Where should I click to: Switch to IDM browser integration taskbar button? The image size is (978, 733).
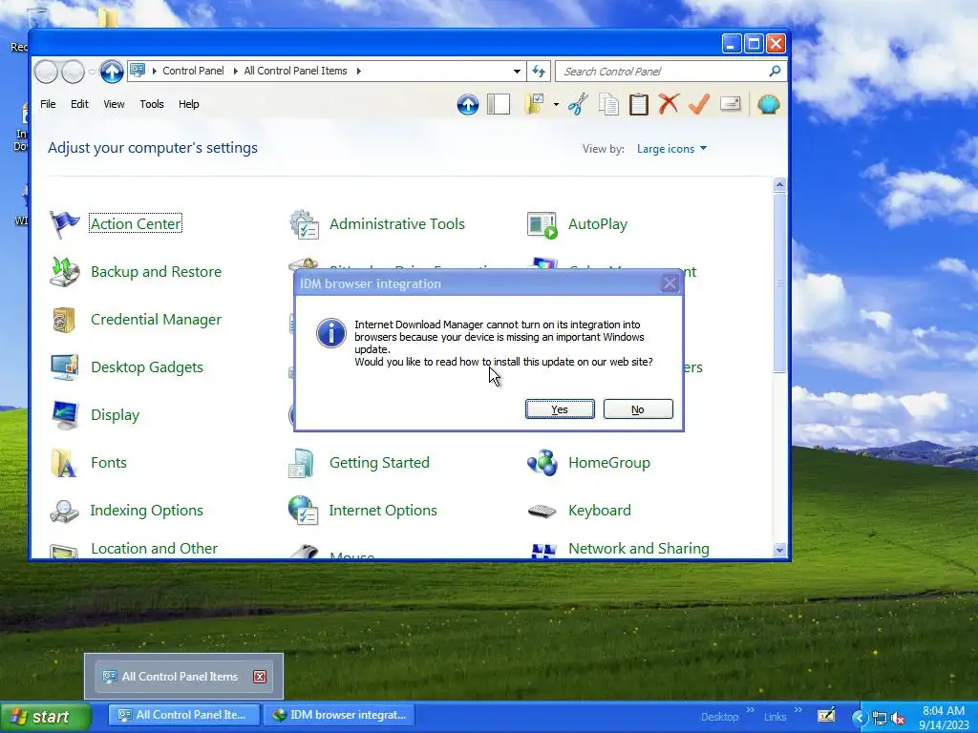339,715
